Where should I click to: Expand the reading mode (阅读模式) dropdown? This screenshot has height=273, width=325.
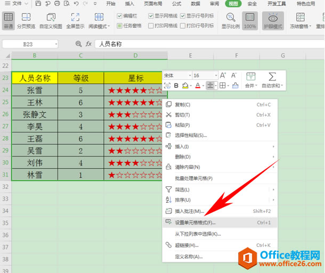[109, 27]
